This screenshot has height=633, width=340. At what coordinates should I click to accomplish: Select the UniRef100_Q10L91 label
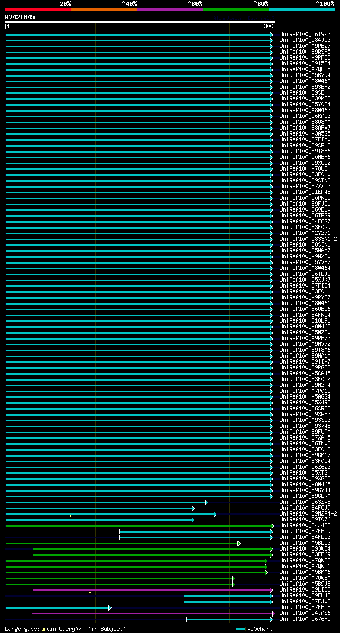[x=305, y=321]
